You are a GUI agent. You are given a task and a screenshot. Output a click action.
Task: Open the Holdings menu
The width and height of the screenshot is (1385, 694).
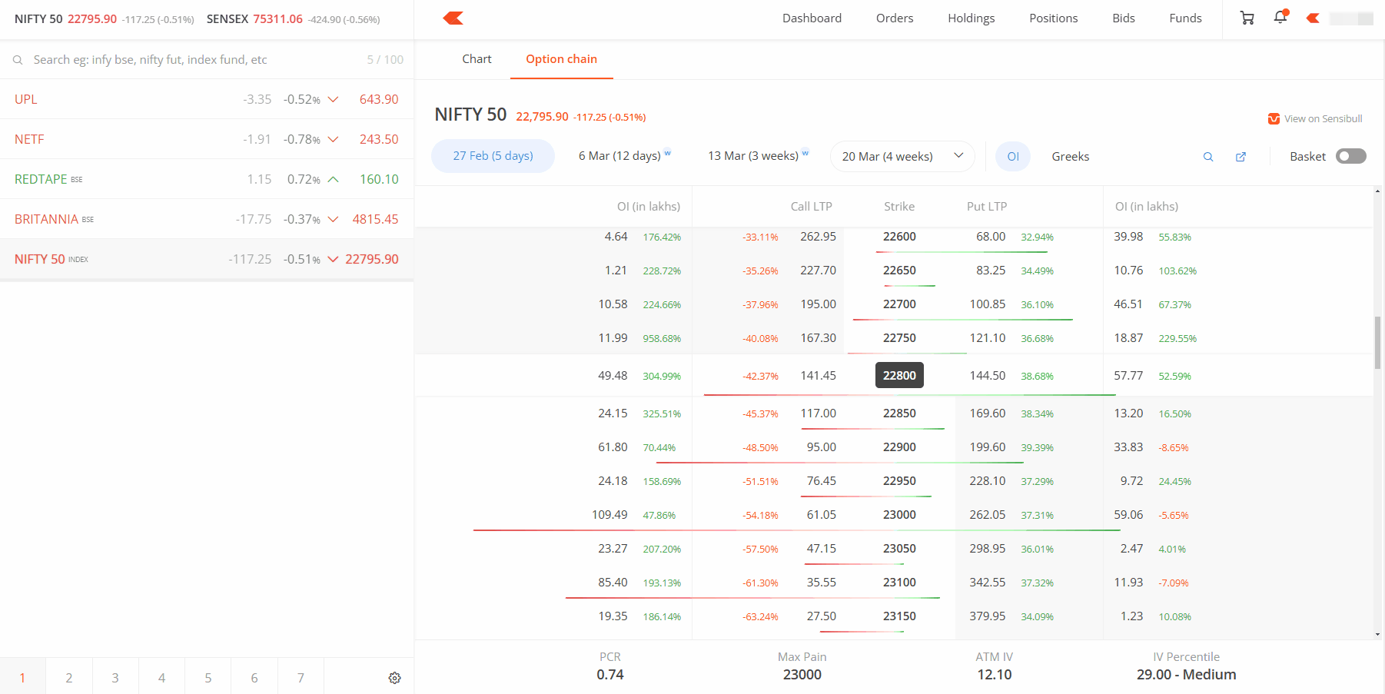tap(971, 18)
